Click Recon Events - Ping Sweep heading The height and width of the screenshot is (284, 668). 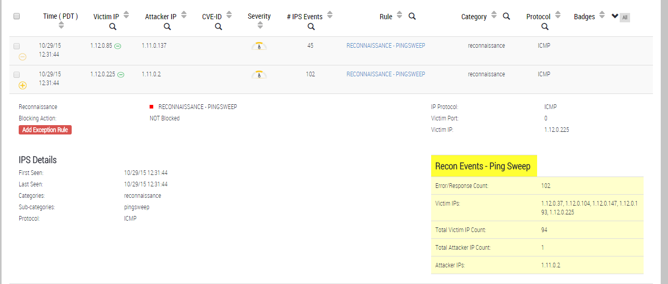pos(483,166)
